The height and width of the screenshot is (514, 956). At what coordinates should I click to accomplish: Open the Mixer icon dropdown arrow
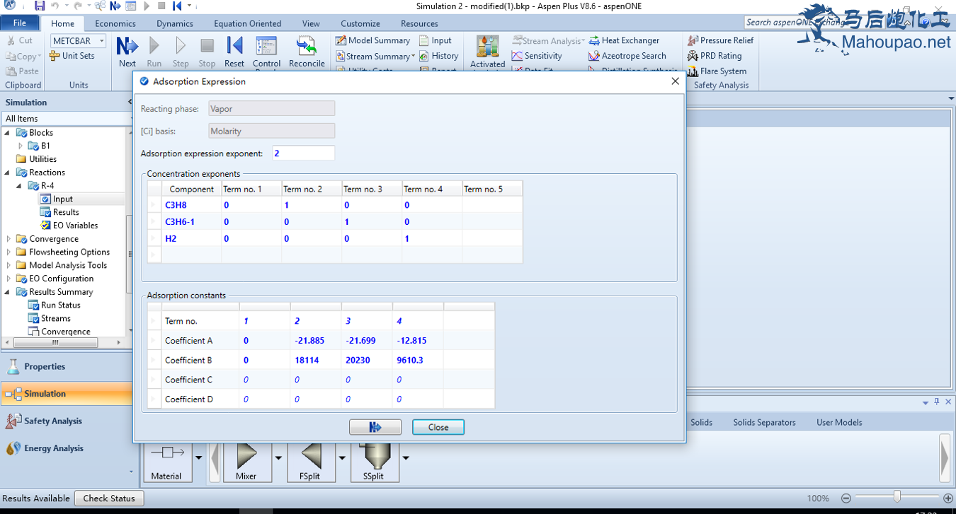278,458
